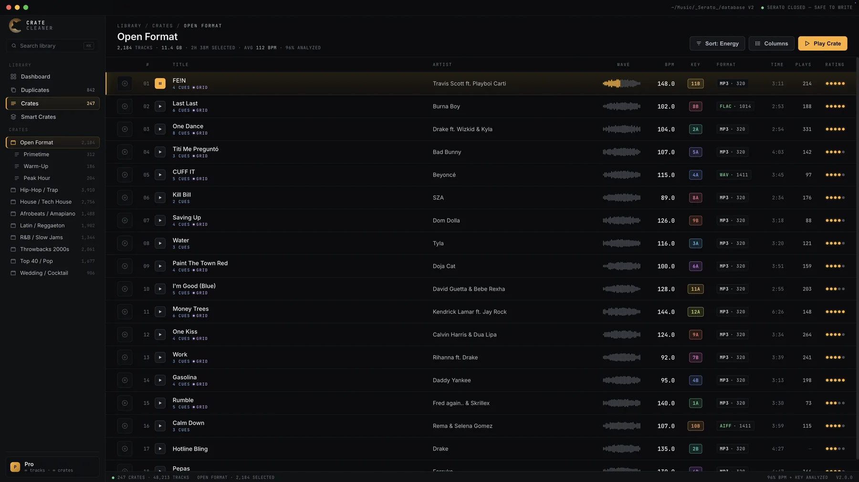Set the rating for I'm Good (Blue)
Screen dimensions: 859x482
click(x=835, y=289)
